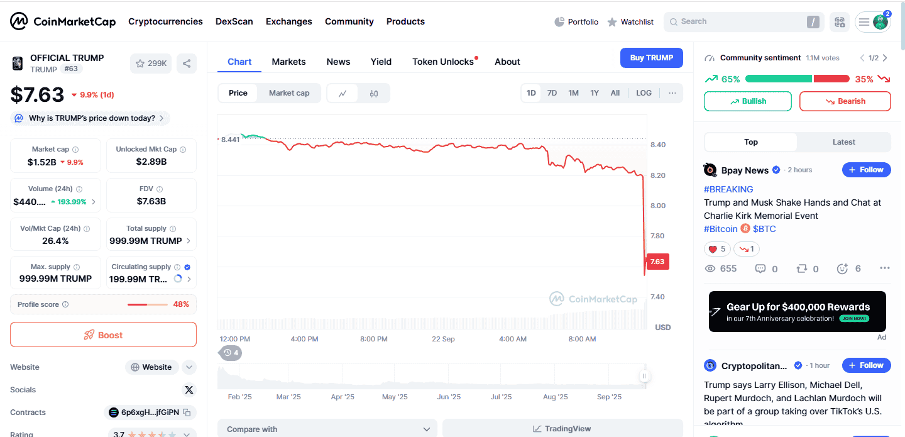
Task: Add TRUMP to watchlist via star button
Action: (151, 64)
